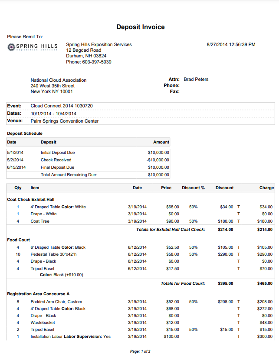The width and height of the screenshot is (279, 354).
Task: Select the Padded Arm Chair, Custom item
Action: 56,301
